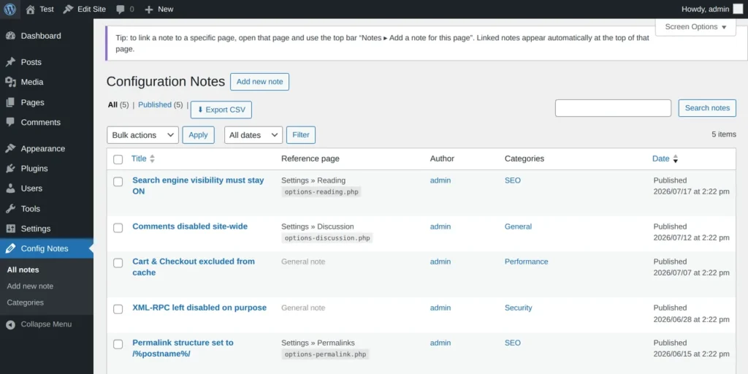The height and width of the screenshot is (374, 748).
Task: Click the Appearance paintbrush icon
Action: [10, 148]
